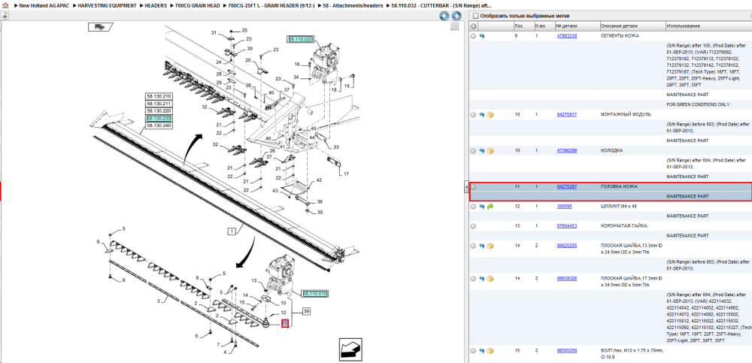752x363 pixels.
Task: Go to the previous diagram (left arrow)
Action: 444,16
